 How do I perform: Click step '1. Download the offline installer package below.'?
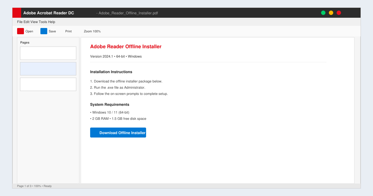point(126,81)
